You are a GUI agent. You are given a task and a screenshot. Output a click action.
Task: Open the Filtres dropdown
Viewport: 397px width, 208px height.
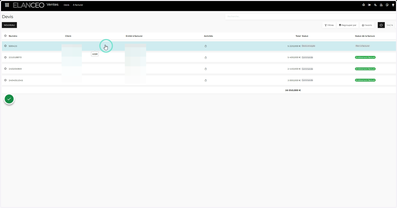329,25
